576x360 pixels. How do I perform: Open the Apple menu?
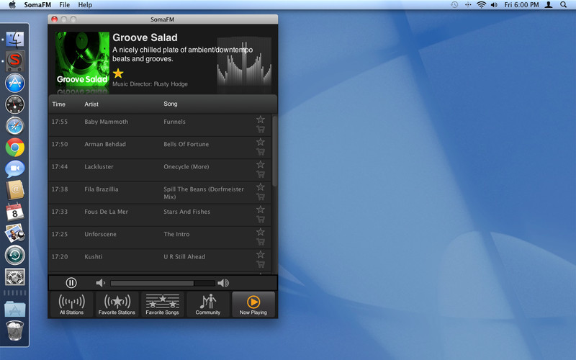click(x=12, y=5)
